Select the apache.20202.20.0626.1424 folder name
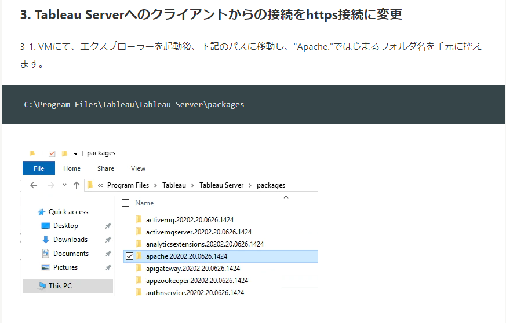The image size is (506, 323). tap(187, 256)
